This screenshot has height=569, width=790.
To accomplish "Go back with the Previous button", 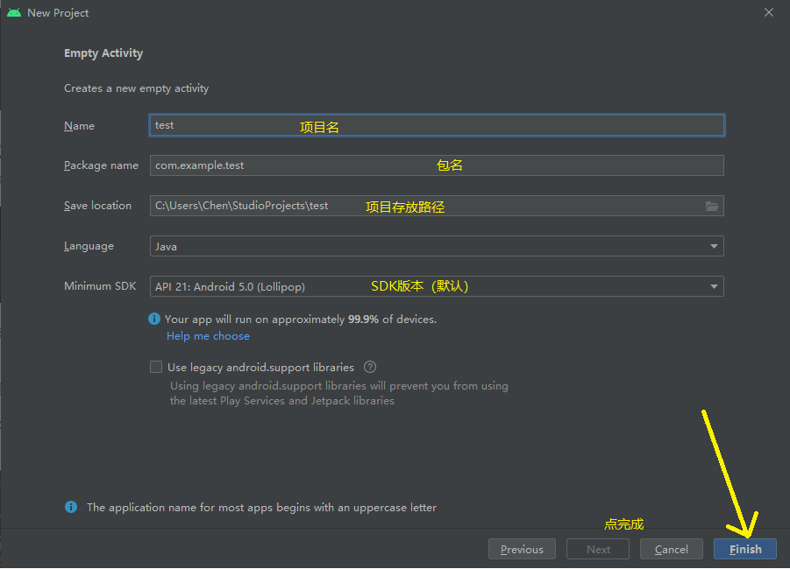I will pyautogui.click(x=522, y=550).
